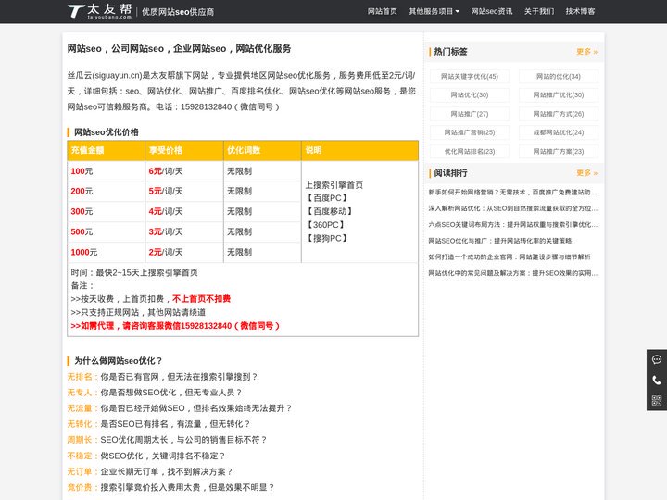The width and height of the screenshot is (667, 500).
Task: Click the 无转化 line
Action: (x=158, y=424)
